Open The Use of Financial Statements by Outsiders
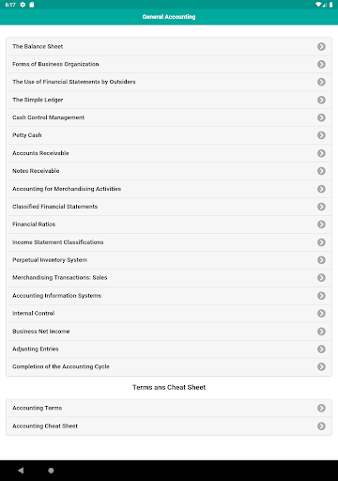Screen dimensions: 338x481 click(x=169, y=82)
